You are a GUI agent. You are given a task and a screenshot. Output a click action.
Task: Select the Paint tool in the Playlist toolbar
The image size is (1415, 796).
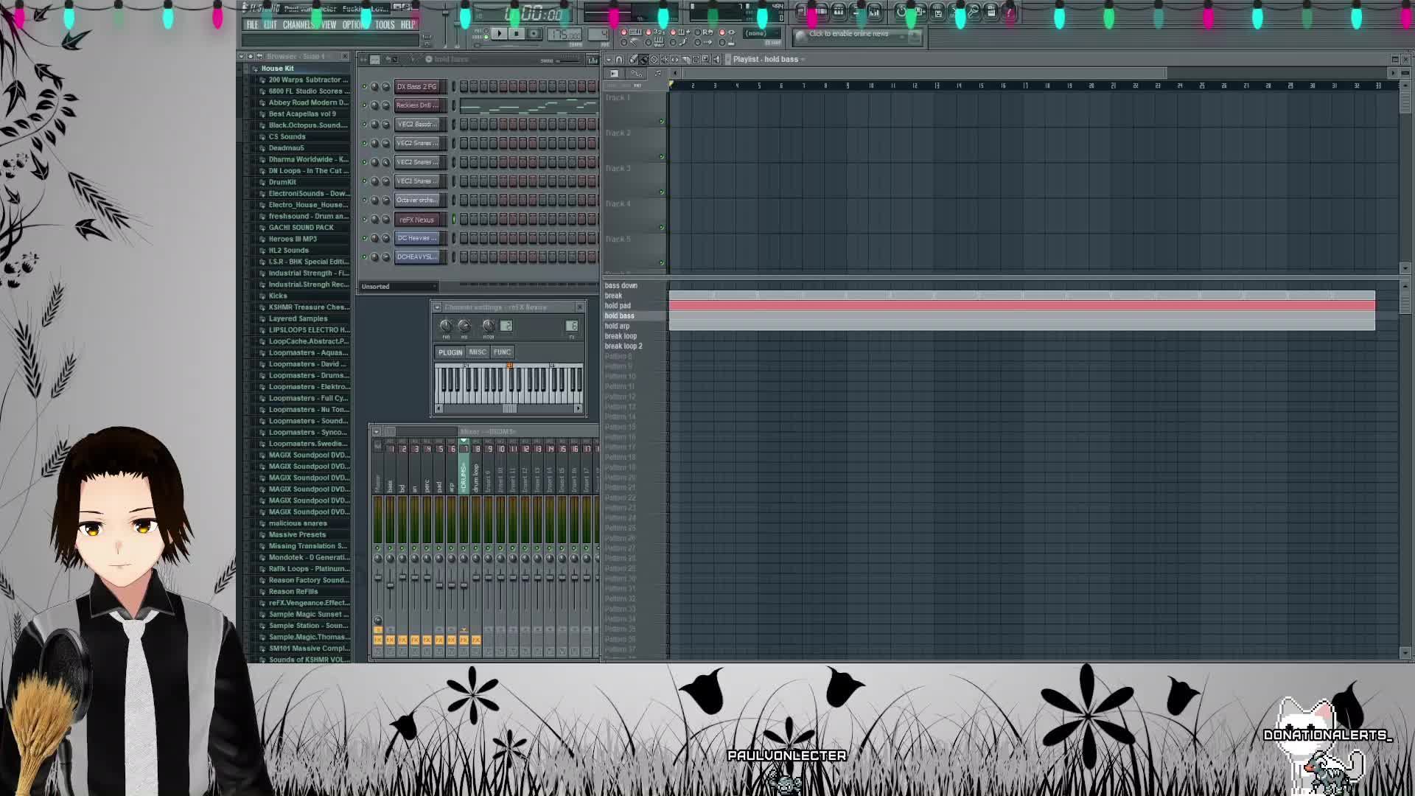tap(643, 60)
